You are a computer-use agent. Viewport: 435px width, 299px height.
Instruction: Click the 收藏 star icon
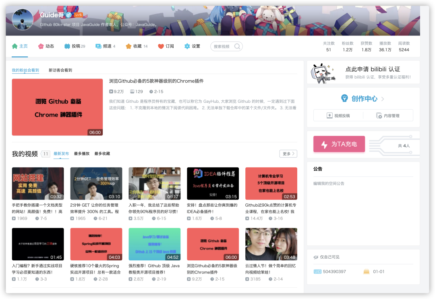[x=128, y=46]
